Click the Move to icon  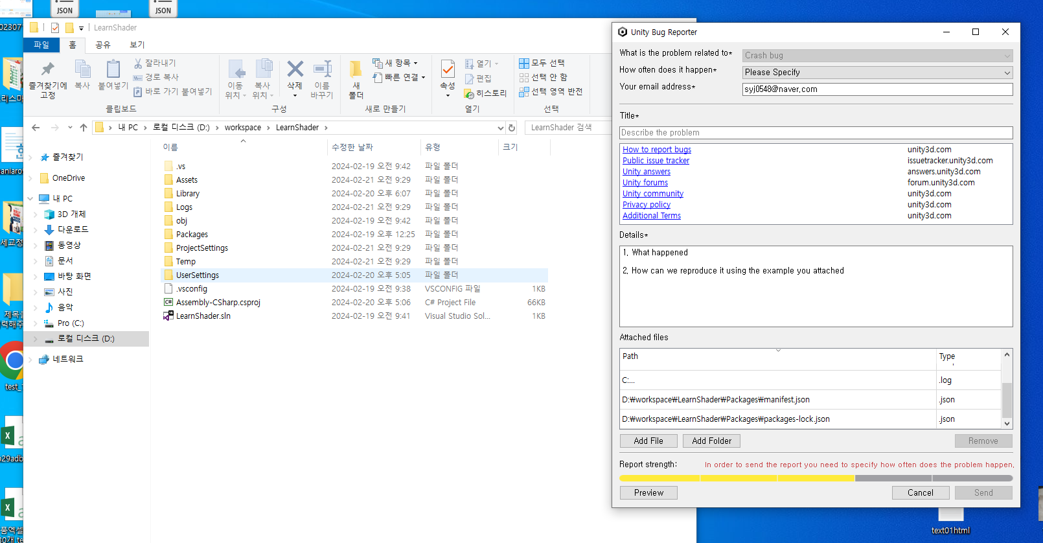(x=236, y=69)
